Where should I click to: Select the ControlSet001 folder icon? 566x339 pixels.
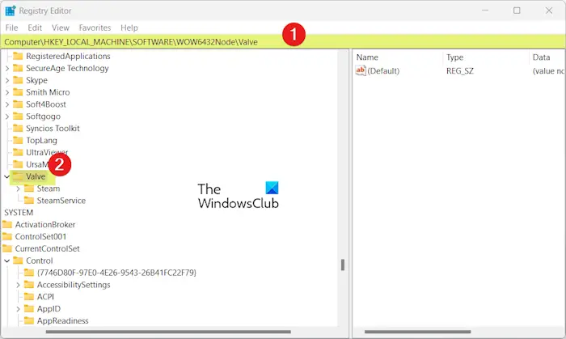(6, 236)
